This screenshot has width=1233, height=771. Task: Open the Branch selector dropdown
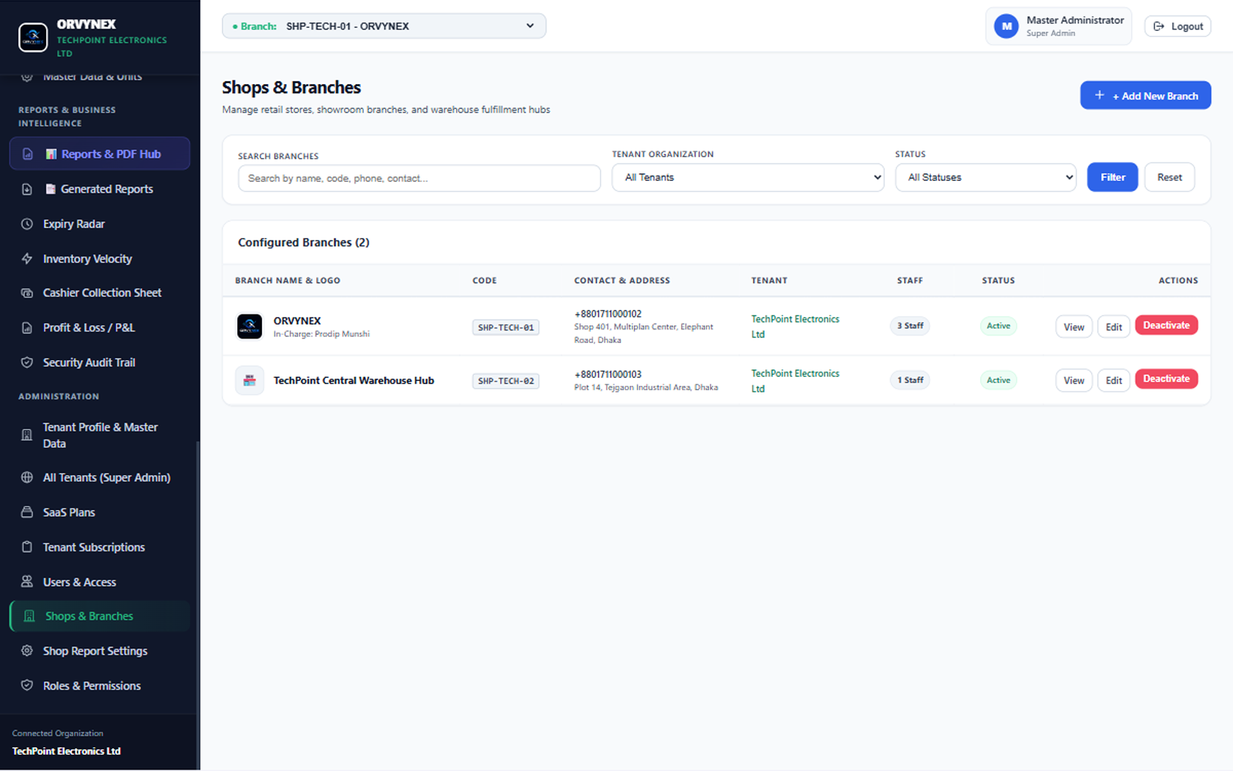(384, 26)
